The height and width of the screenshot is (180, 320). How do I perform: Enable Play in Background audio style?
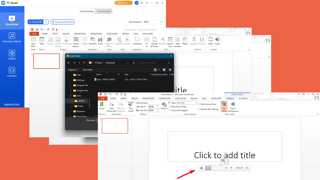233,107
